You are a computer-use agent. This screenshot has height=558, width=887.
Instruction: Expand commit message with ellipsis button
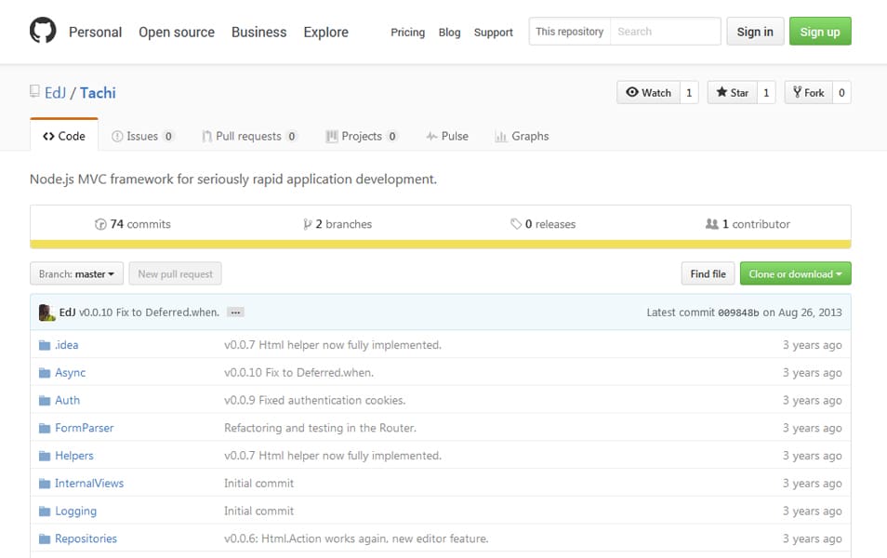pyautogui.click(x=235, y=312)
